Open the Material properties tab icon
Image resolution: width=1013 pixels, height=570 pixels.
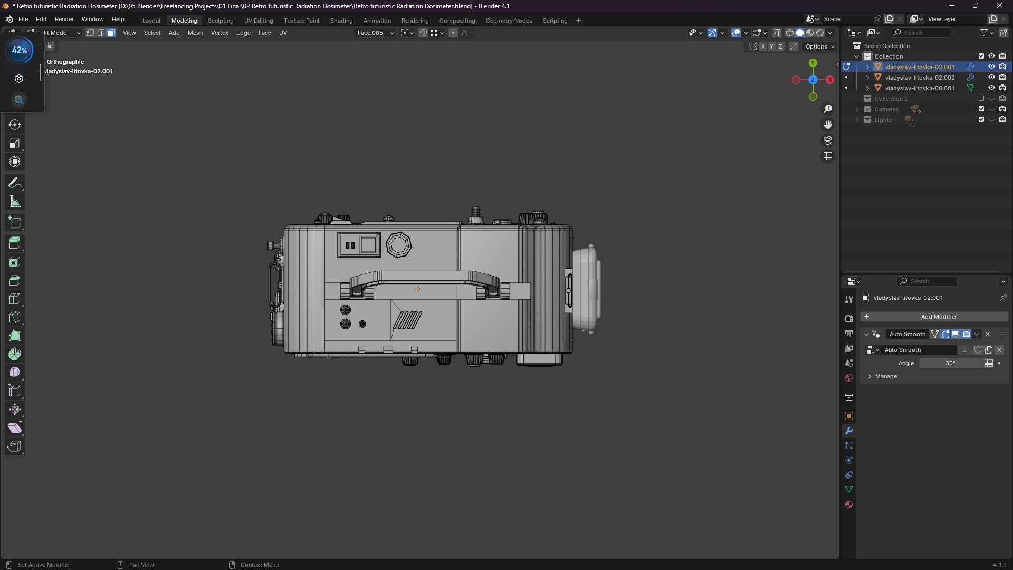[848, 505]
